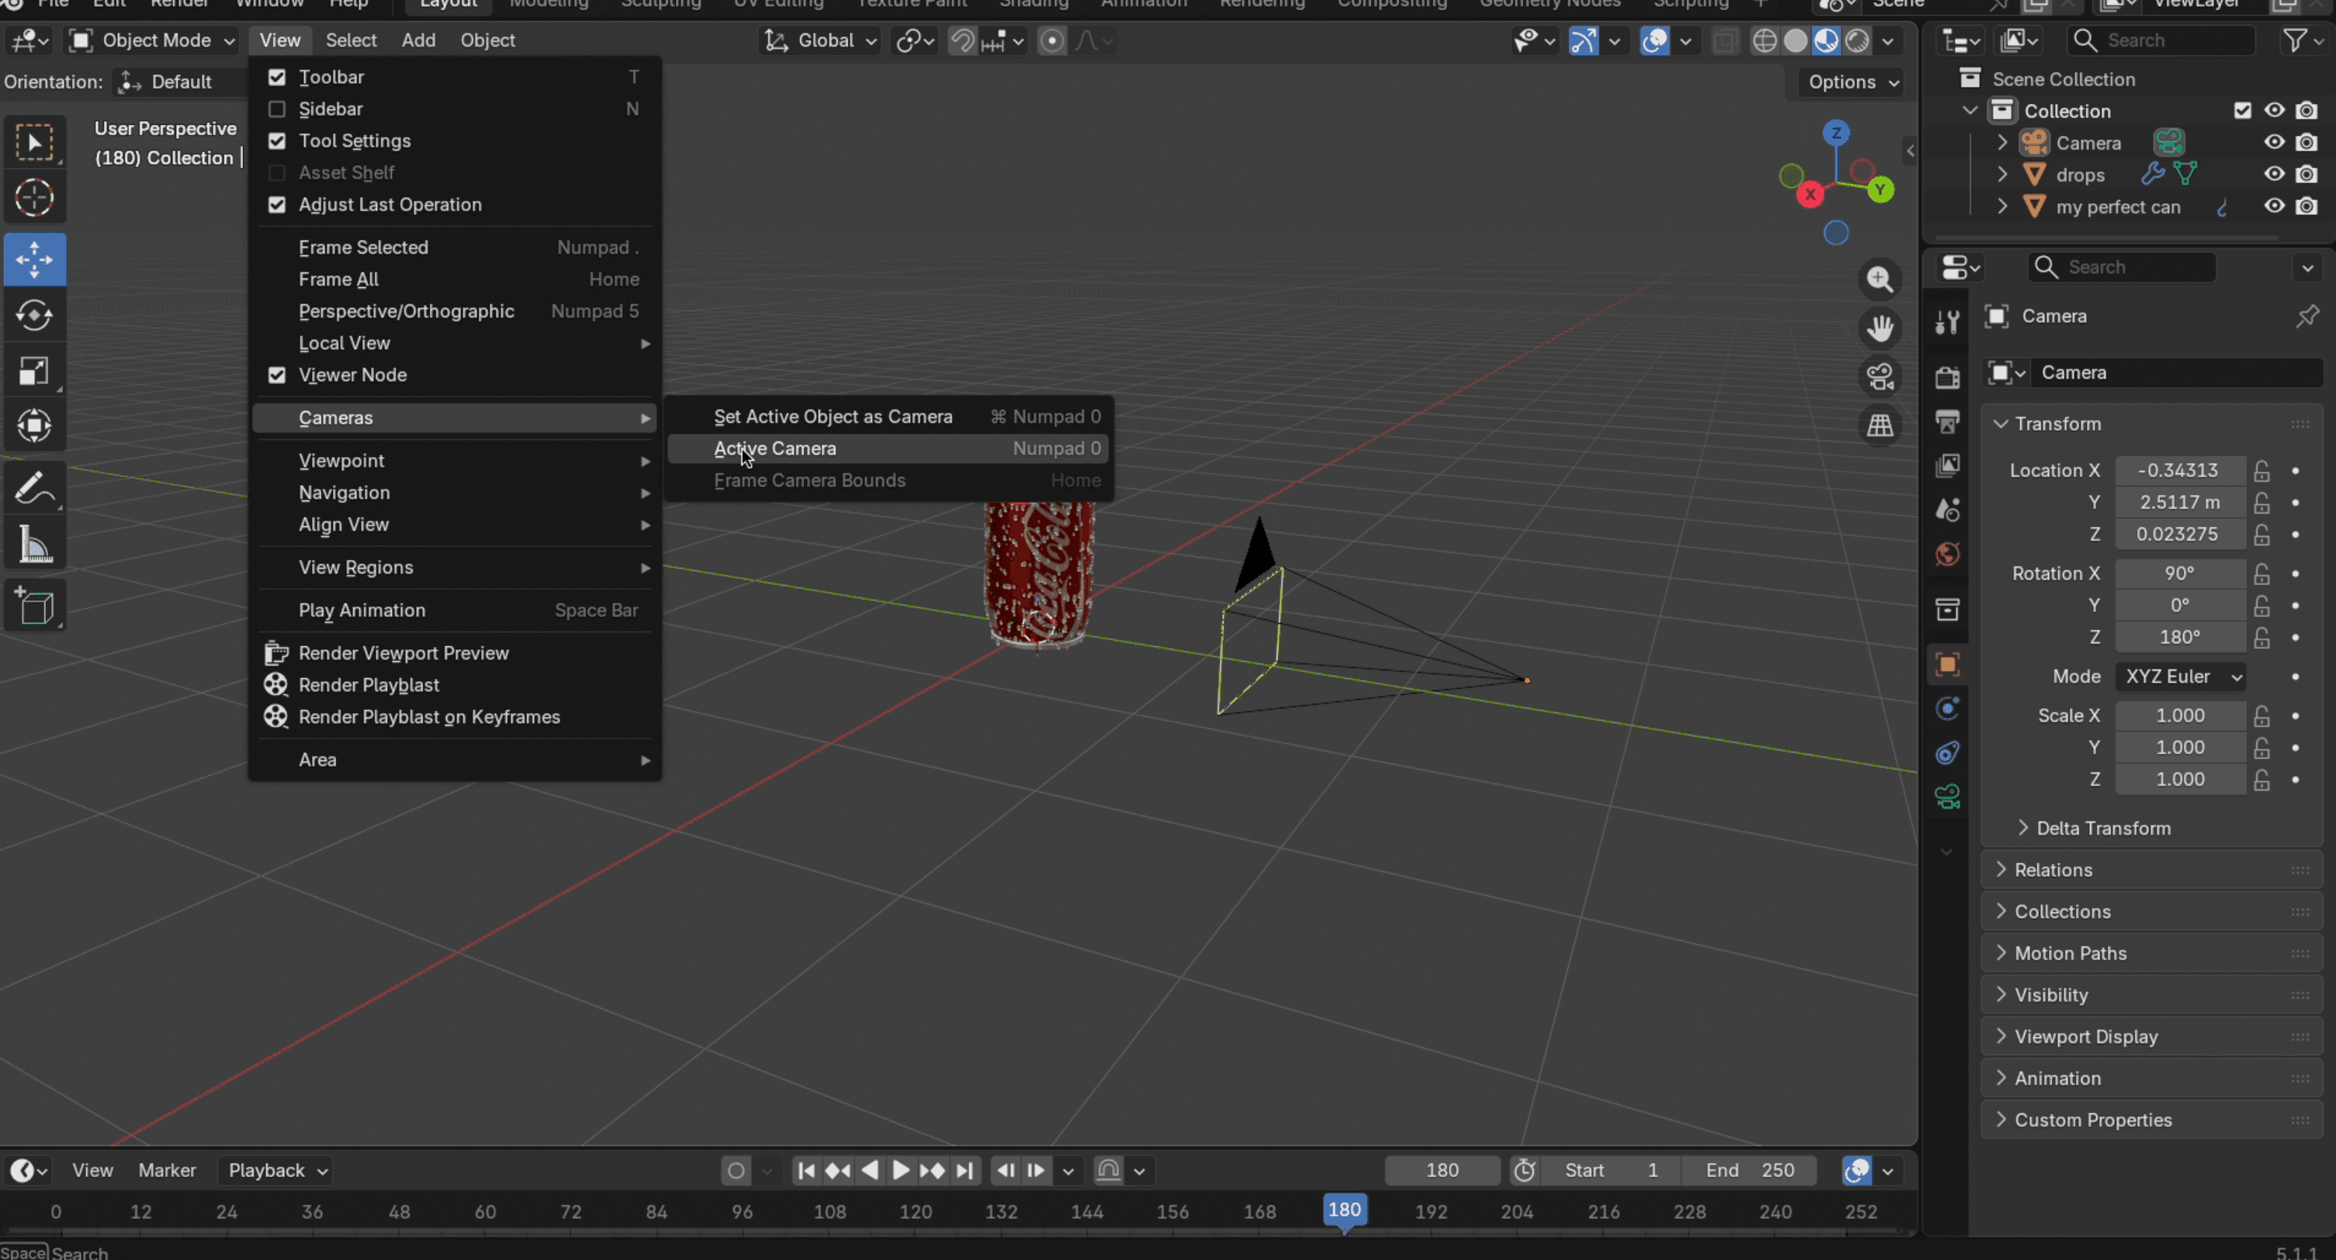Hide the drops object via eye icon
Image resolution: width=2336 pixels, height=1260 pixels.
tap(2275, 174)
